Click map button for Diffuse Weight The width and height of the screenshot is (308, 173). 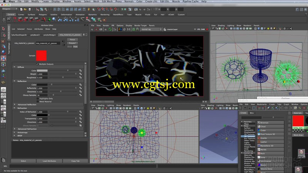point(80,74)
